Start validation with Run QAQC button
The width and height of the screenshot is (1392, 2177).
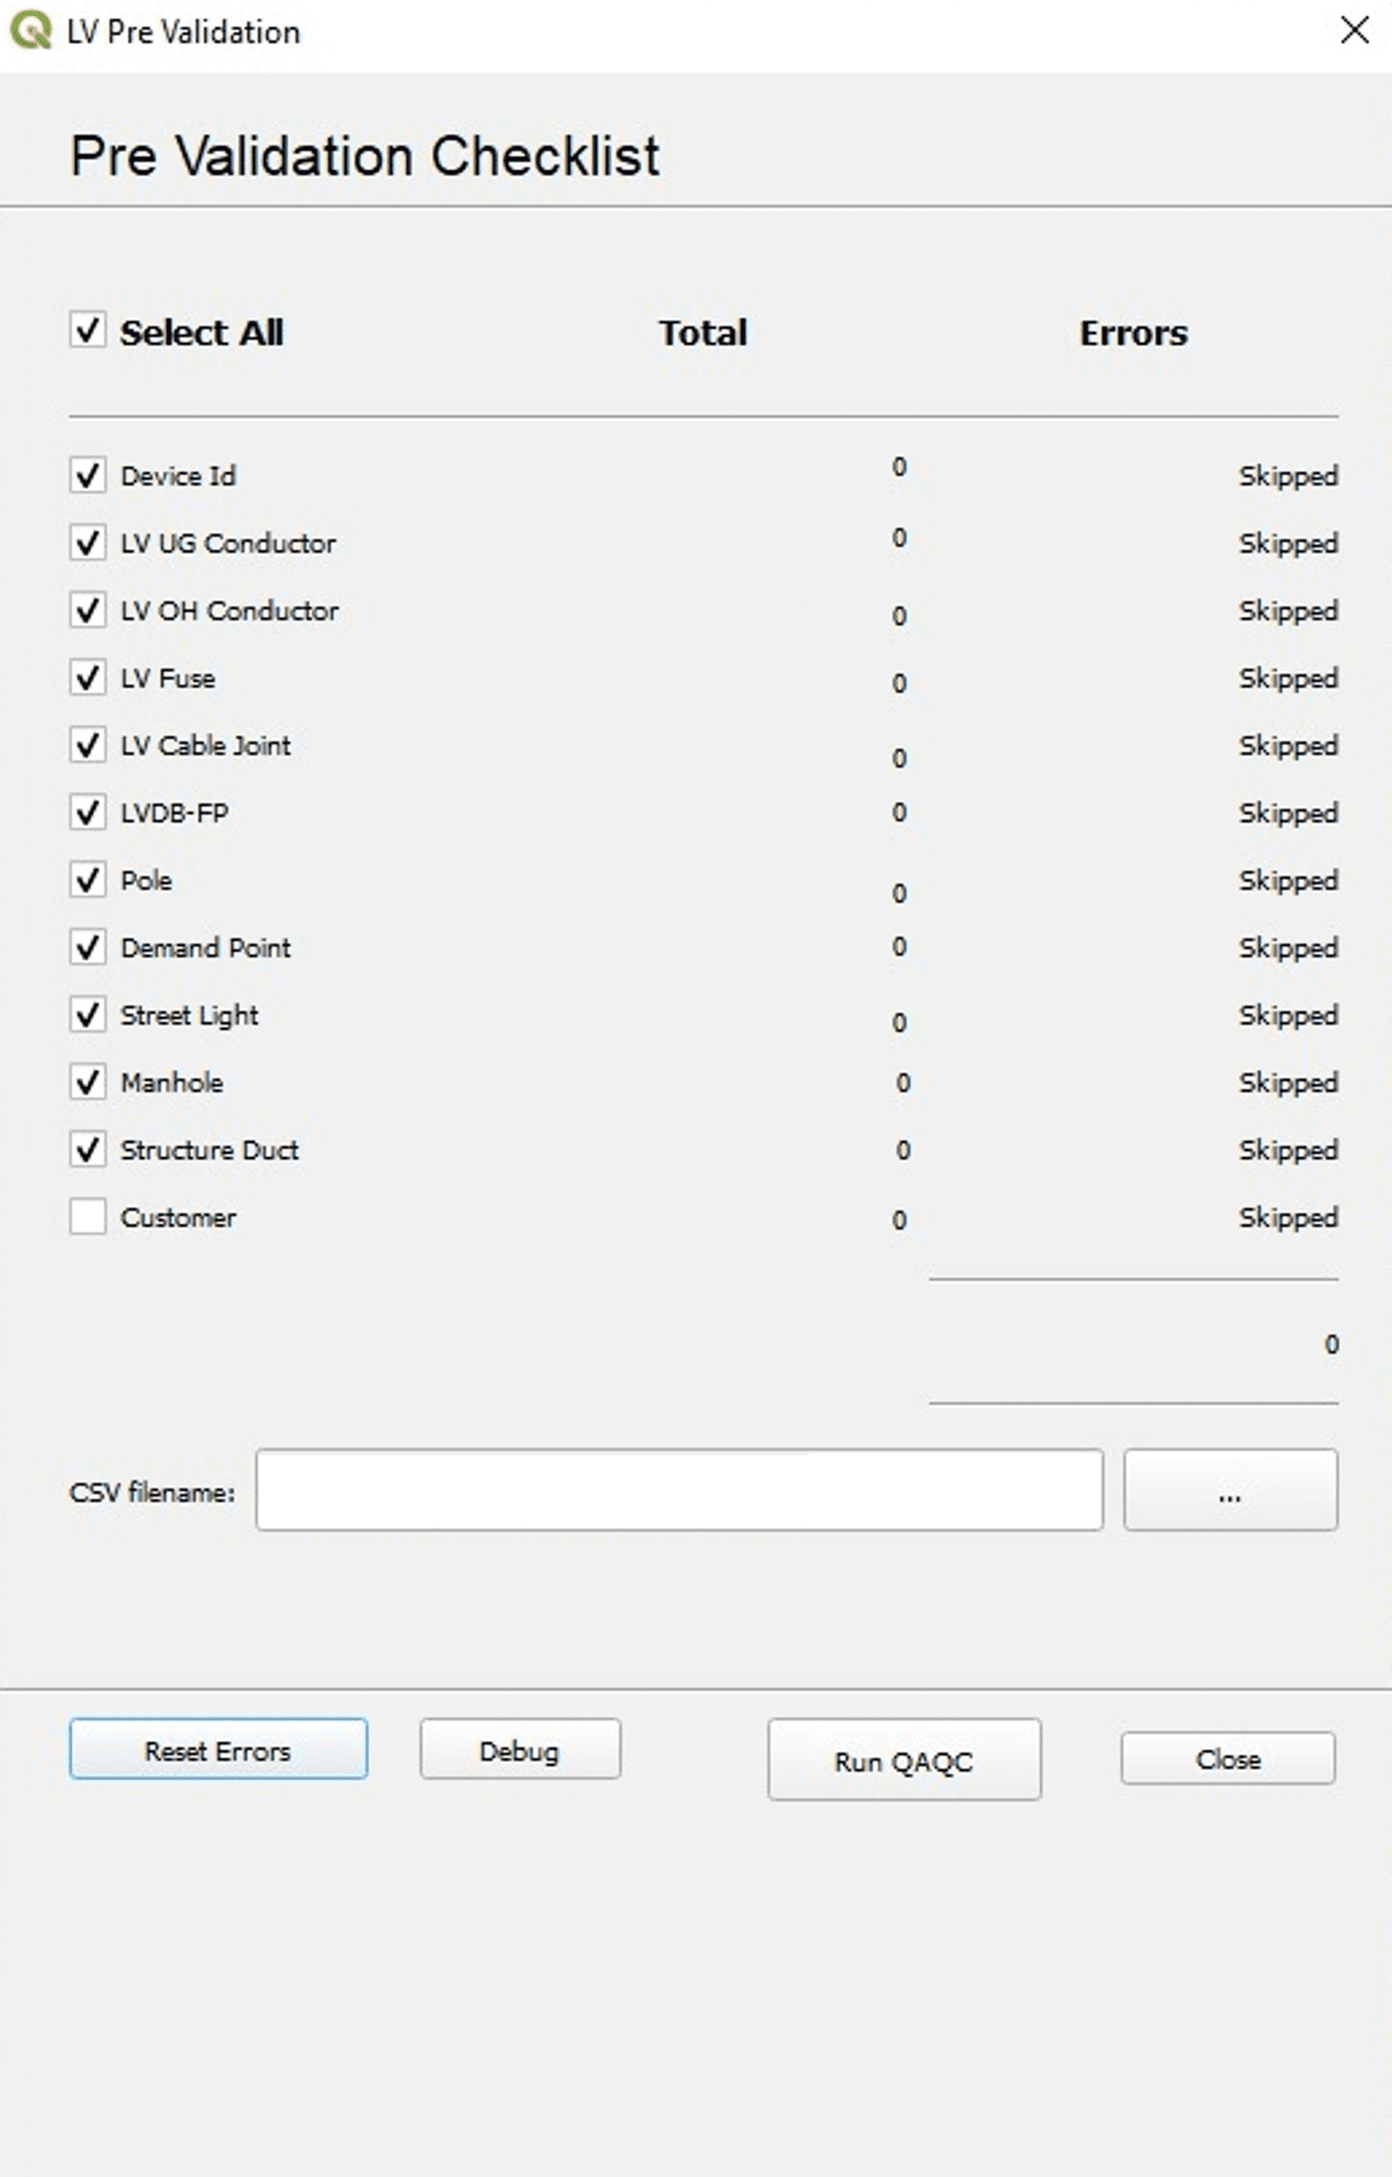click(x=904, y=1759)
